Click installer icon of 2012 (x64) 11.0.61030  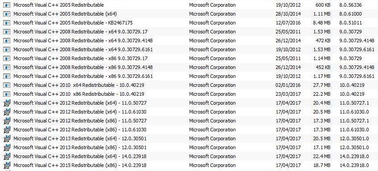(x=7, y=112)
